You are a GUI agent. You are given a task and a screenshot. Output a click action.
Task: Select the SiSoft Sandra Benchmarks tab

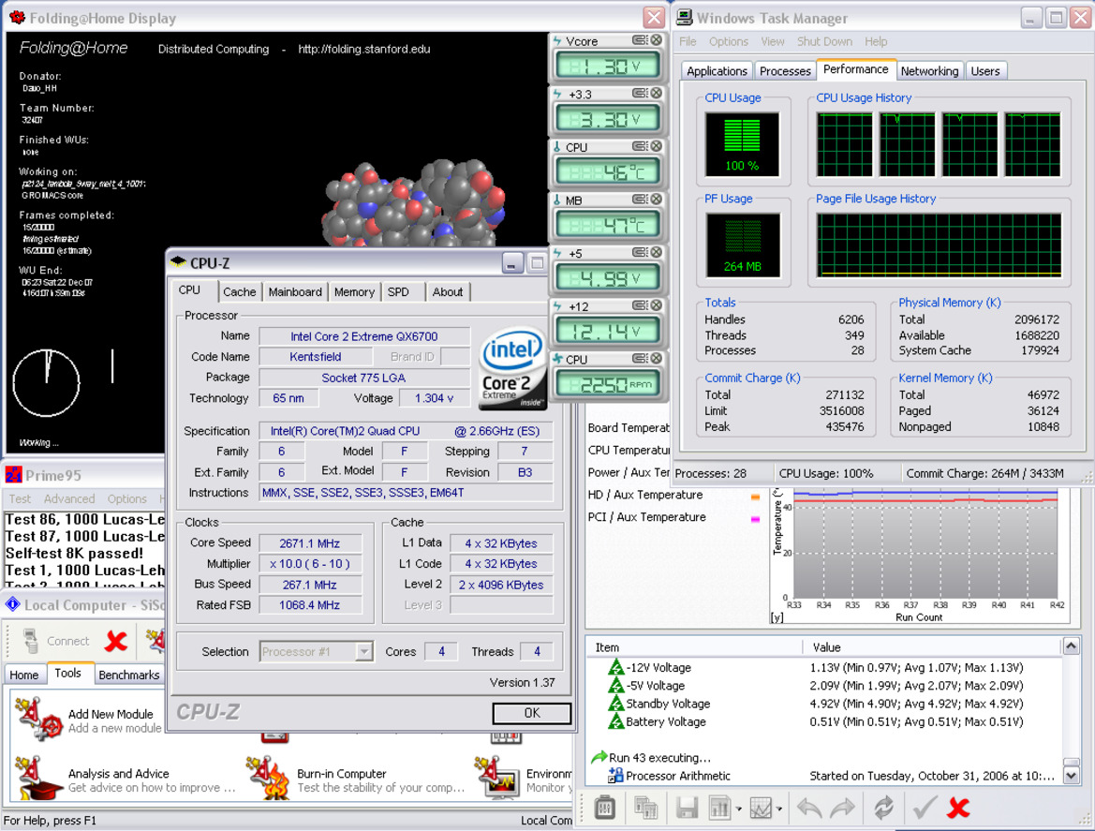tap(129, 675)
